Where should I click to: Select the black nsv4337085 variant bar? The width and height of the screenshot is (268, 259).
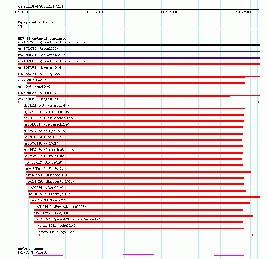tap(139, 45)
